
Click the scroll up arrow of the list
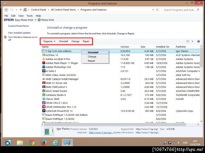201,46
